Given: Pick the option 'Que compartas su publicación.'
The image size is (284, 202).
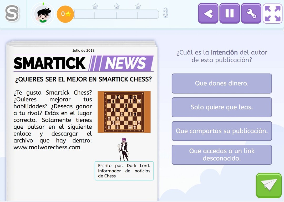Looking at the screenshot, I should click(x=221, y=131).
